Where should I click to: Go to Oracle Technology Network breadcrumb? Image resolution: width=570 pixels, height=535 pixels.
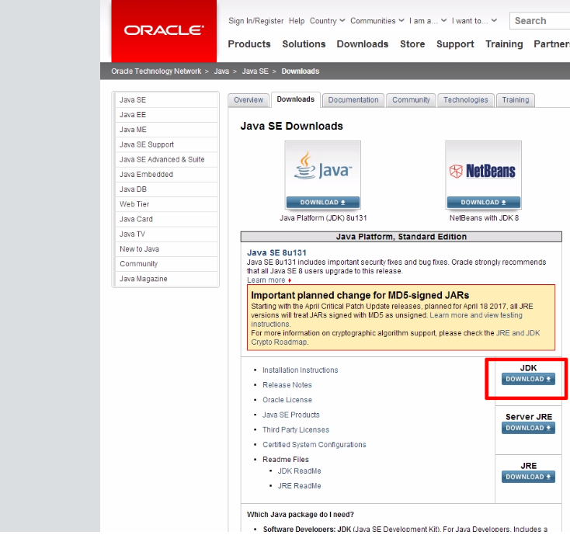point(156,71)
